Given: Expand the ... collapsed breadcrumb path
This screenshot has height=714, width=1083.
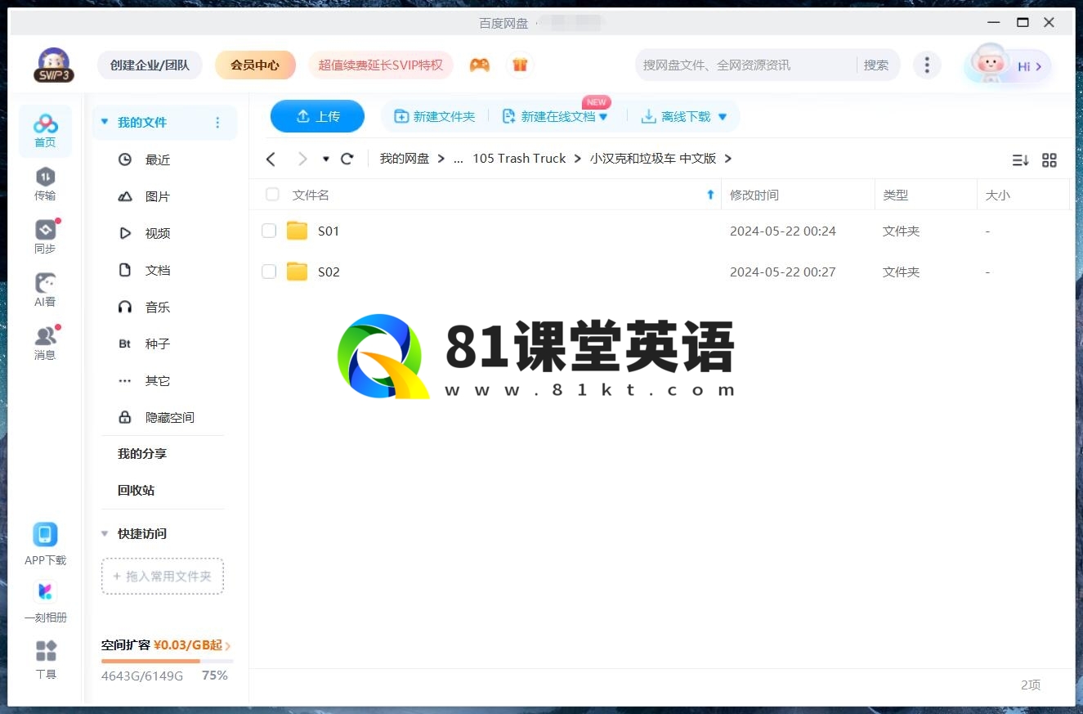Looking at the screenshot, I should coord(458,159).
